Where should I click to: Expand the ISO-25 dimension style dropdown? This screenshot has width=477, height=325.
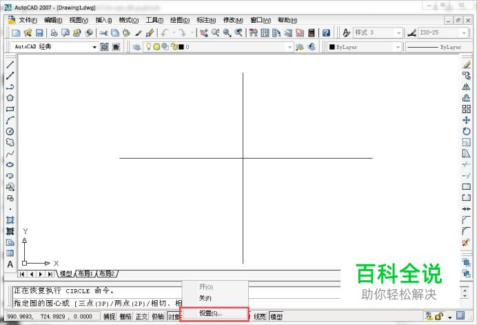464,32
